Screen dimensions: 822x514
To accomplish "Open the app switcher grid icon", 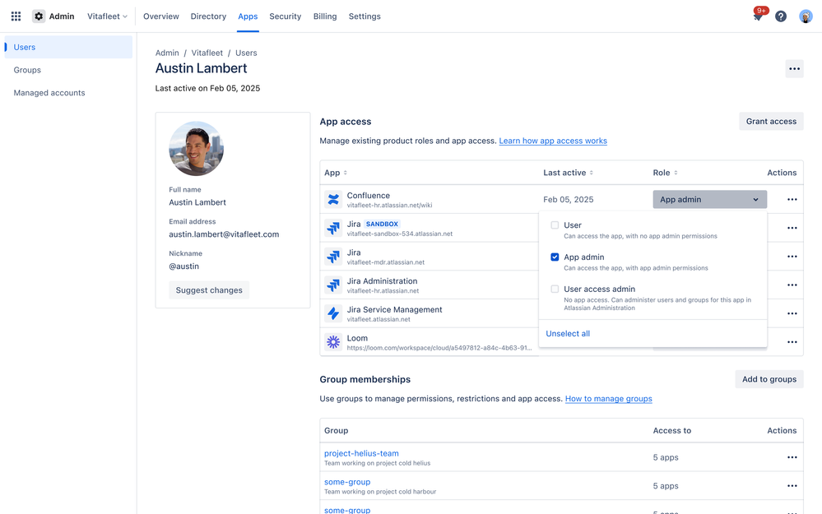I will [16, 16].
